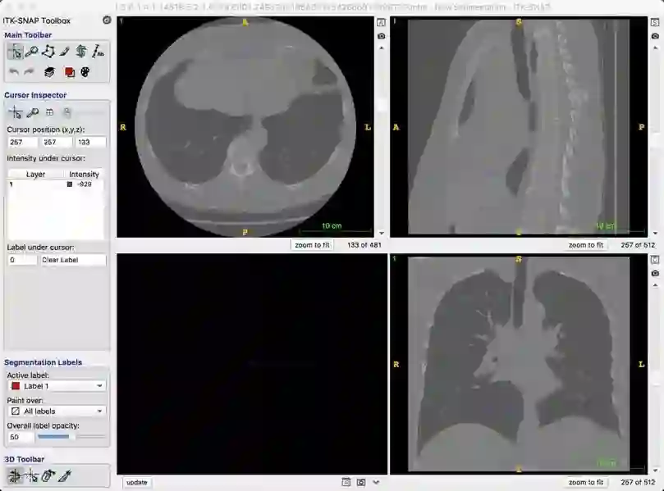Select the Paintbrush tool
Screen dimensions: 664x491
point(65,52)
